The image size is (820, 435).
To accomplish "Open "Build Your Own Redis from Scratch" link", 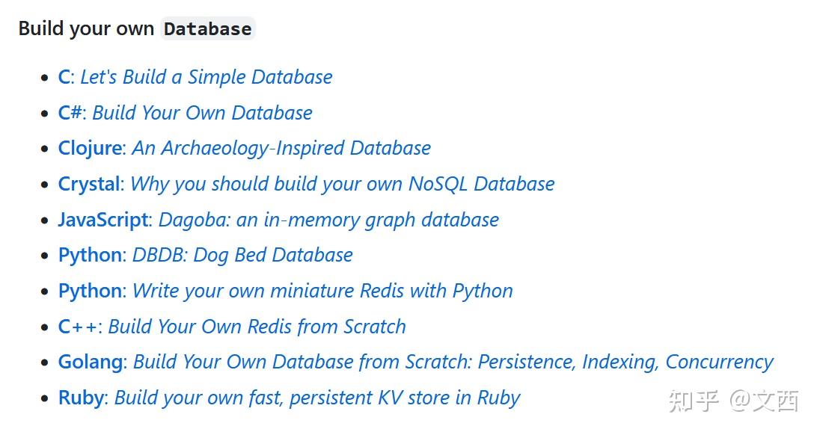I will (257, 327).
